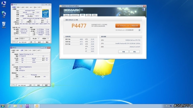Open Windows Explorer folder icon on taskbar

[x=15, y=106]
